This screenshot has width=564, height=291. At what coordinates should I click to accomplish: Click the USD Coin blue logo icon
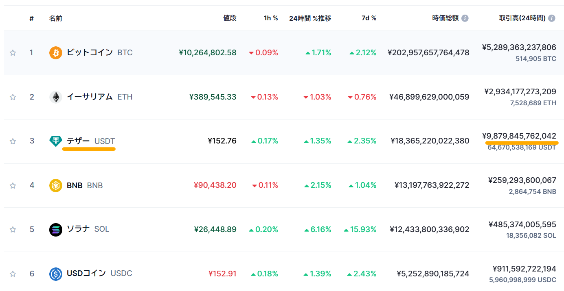56,274
